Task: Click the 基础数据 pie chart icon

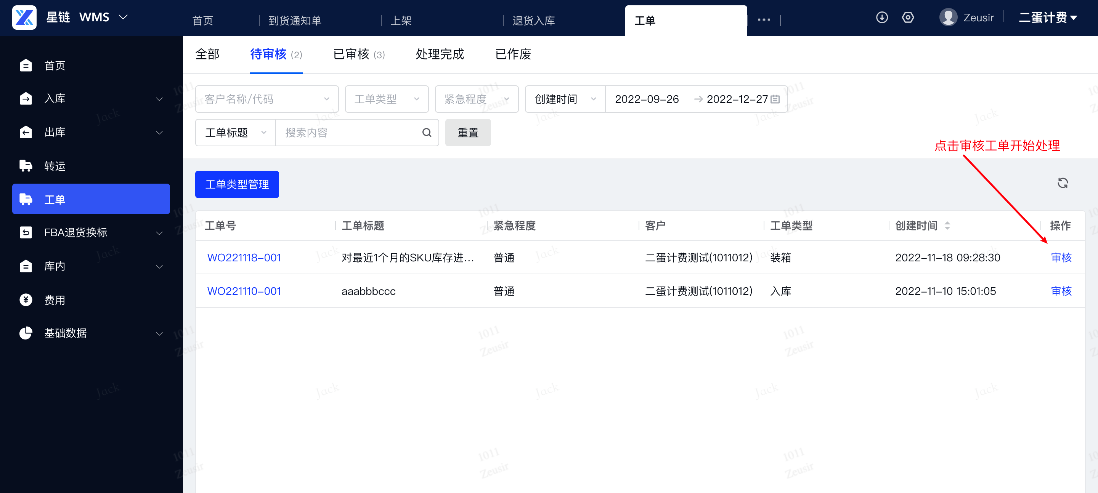Action: tap(26, 333)
